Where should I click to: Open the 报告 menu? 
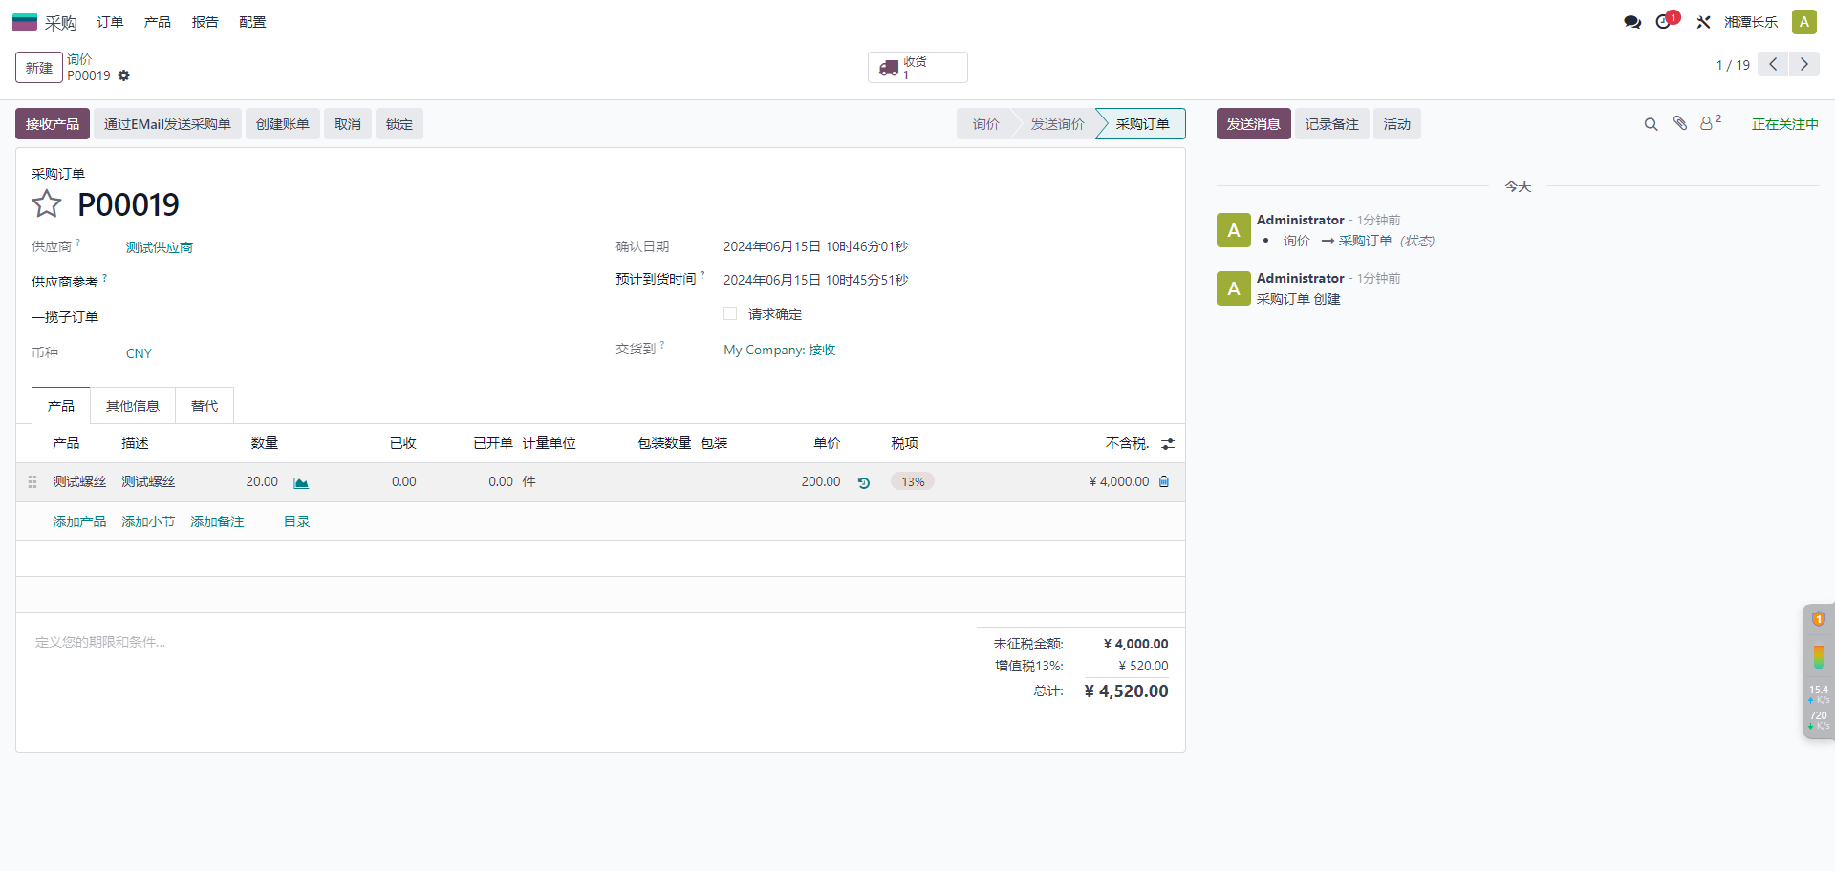click(x=205, y=22)
